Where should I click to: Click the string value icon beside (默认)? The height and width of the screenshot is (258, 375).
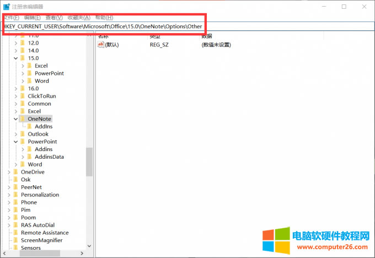click(101, 45)
